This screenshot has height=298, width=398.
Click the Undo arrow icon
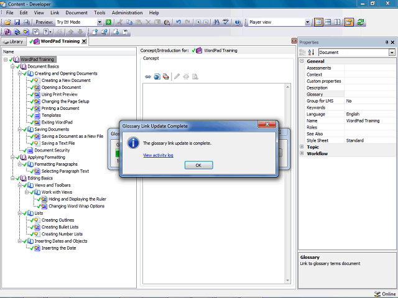point(178,22)
